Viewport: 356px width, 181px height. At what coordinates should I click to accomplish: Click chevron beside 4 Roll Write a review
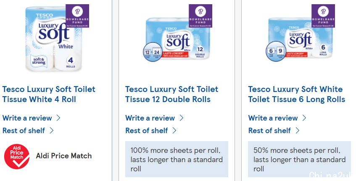point(58,118)
